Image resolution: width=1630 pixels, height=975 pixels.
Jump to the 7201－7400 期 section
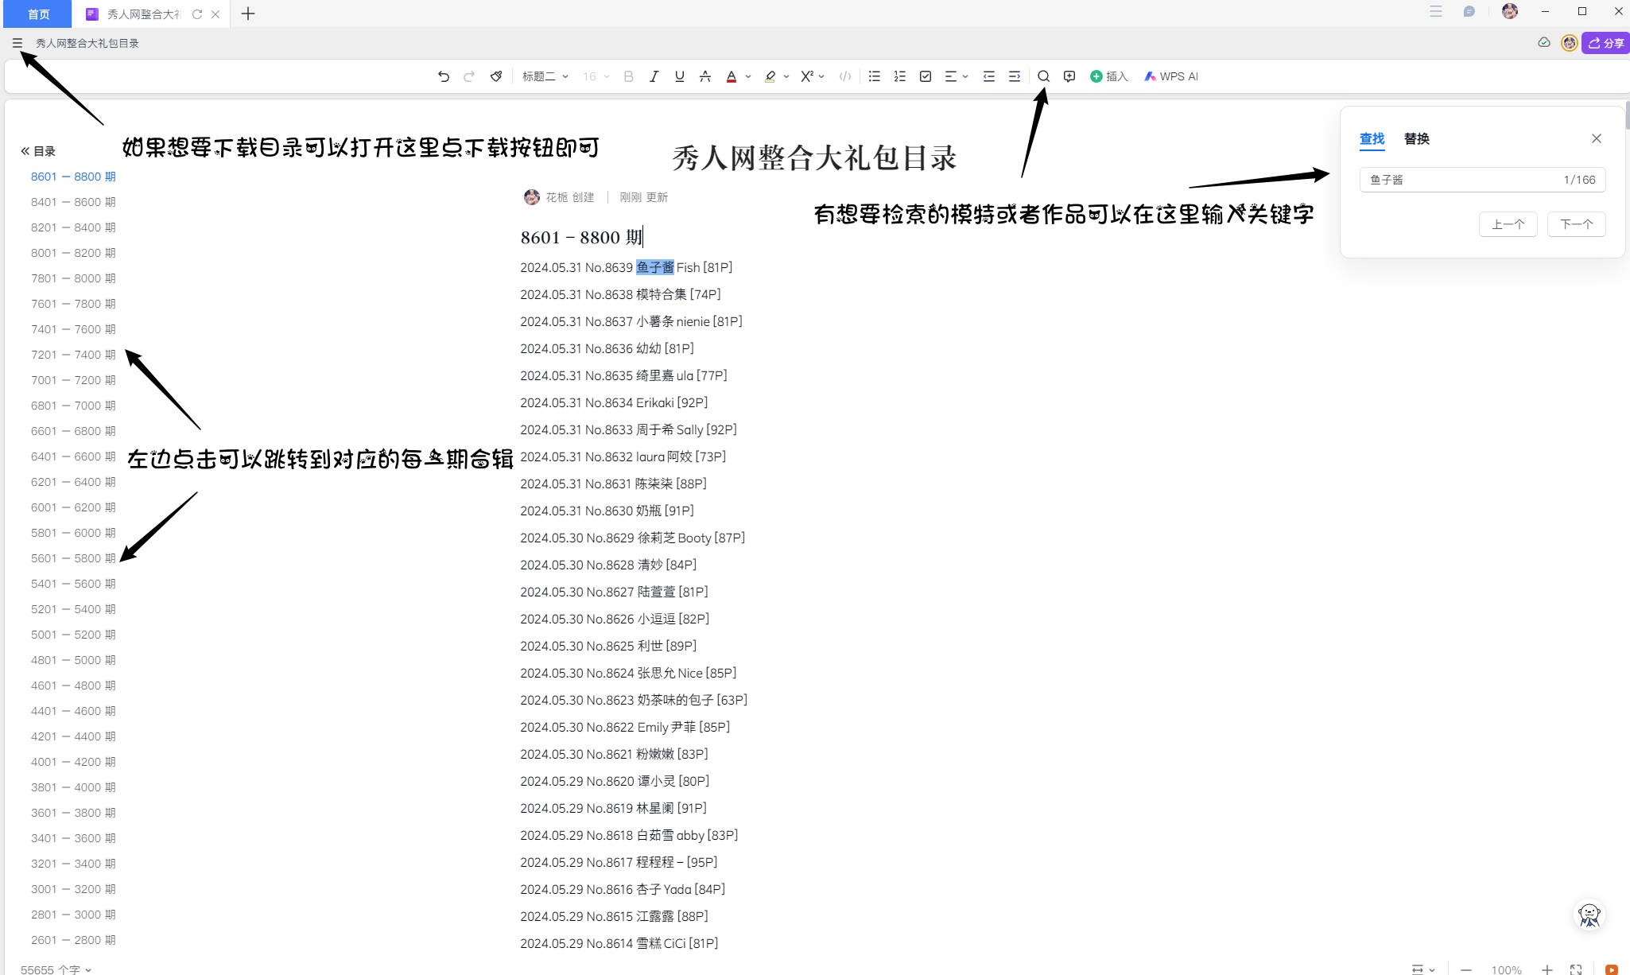click(x=73, y=354)
